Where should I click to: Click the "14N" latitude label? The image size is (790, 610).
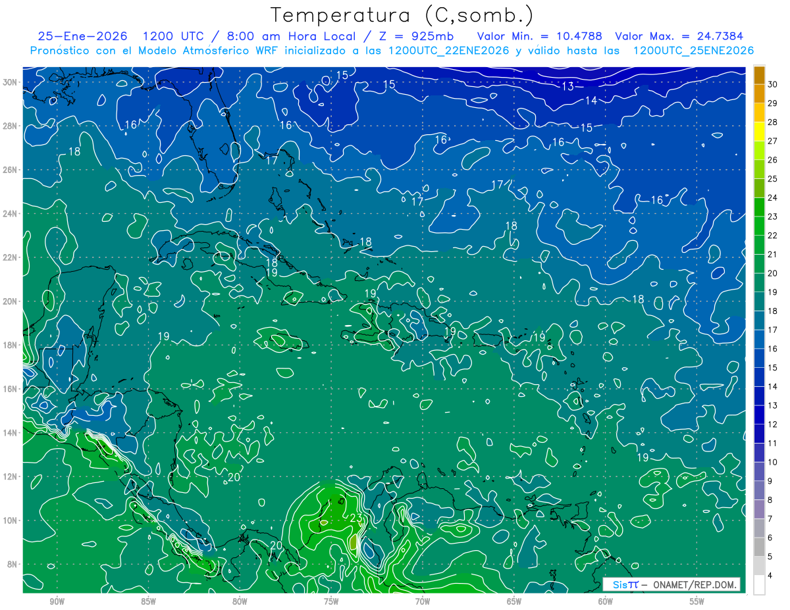coord(11,433)
